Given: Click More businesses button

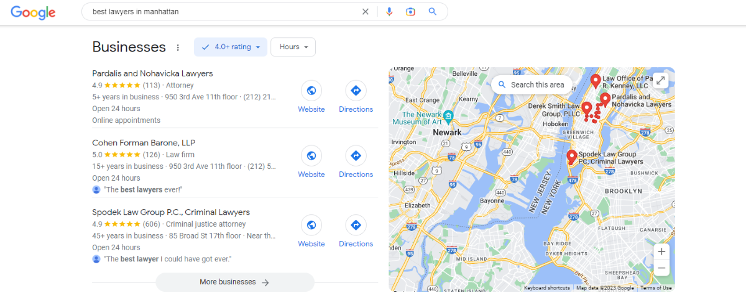Looking at the screenshot, I should tap(235, 282).
